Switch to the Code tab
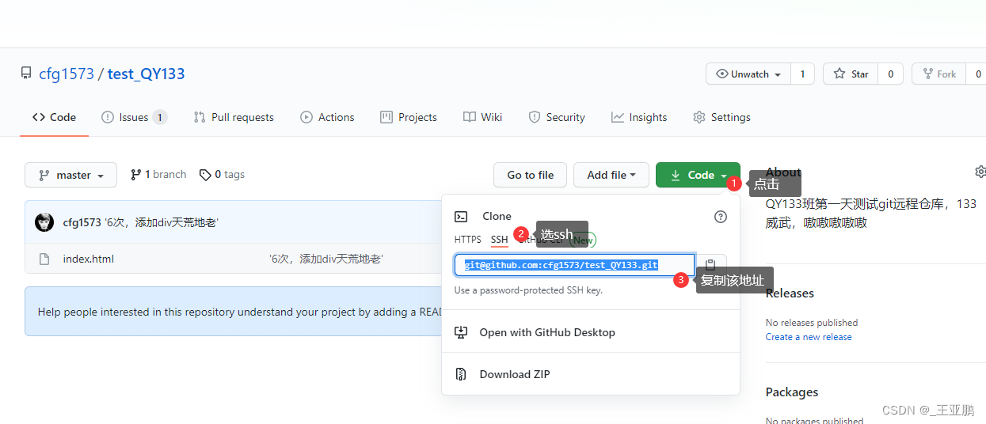The image size is (986, 424). (54, 117)
